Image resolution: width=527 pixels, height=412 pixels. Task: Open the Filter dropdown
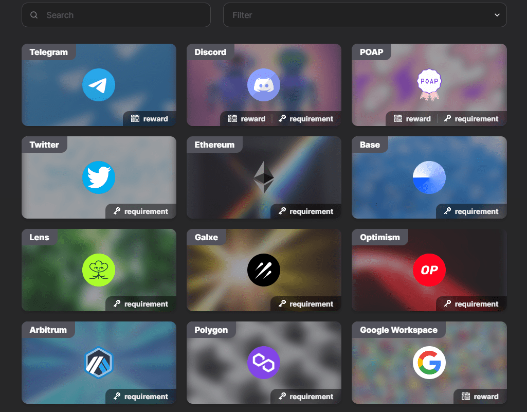coord(365,15)
